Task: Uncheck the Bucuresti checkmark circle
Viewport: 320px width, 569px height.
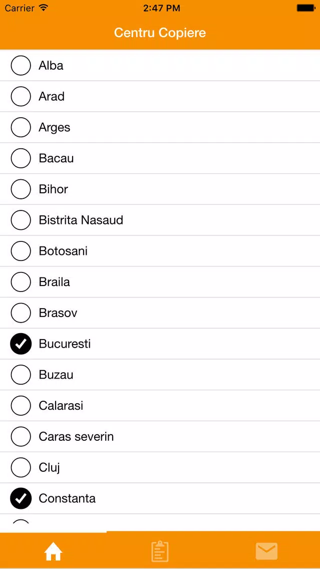Action: 21,344
